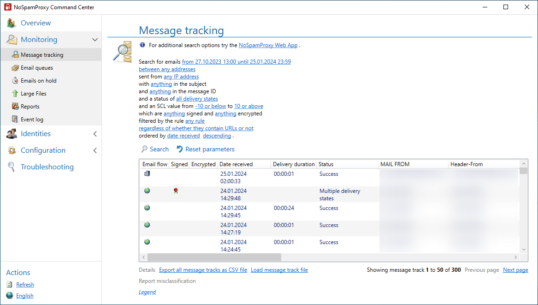Change the '-10 or below' SCL minimum
The image size is (538, 305).
211,106
